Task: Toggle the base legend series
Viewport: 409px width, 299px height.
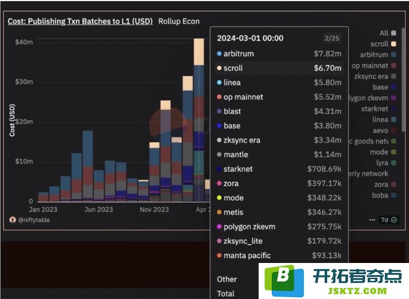Action: point(384,87)
